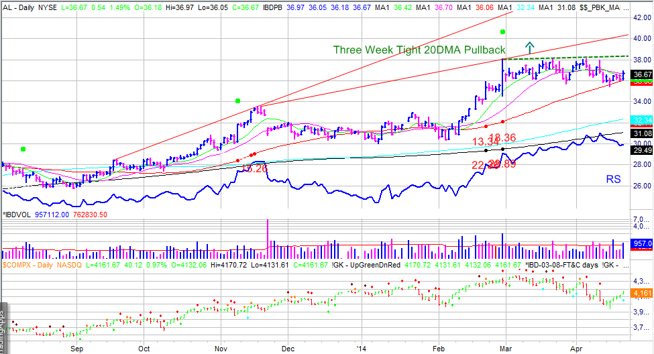The image size is (654, 354).
Task: Click the "28.00" price axis label
Action: pyautogui.click(x=642, y=164)
